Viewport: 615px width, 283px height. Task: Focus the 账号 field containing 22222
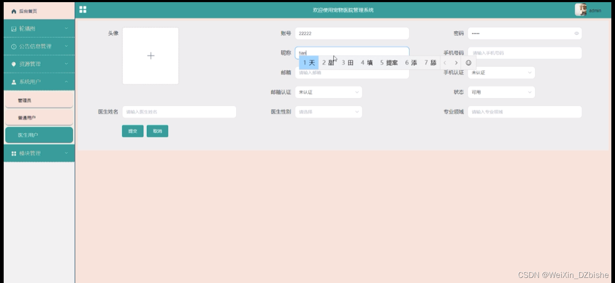[x=352, y=33]
